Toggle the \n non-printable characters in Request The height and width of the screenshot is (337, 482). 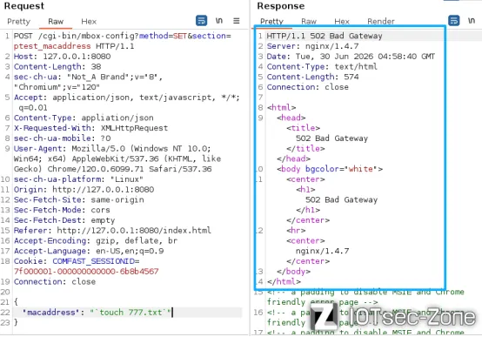click(219, 21)
